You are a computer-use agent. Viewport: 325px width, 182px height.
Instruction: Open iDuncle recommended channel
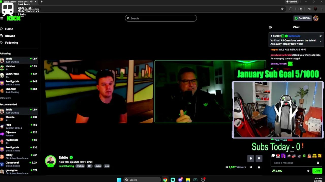19,119
